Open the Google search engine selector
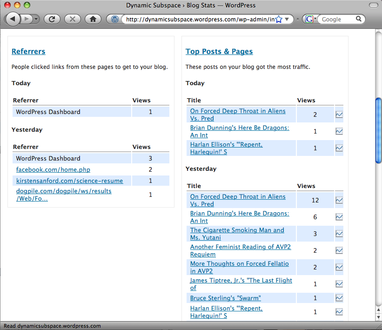 [310, 19]
